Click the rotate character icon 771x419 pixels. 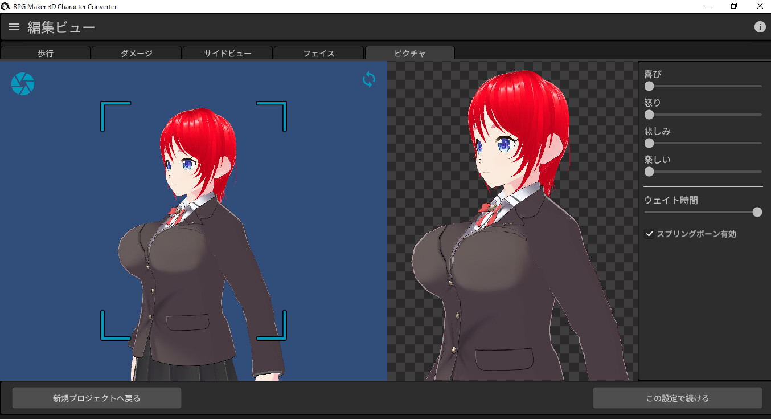pyautogui.click(x=368, y=79)
